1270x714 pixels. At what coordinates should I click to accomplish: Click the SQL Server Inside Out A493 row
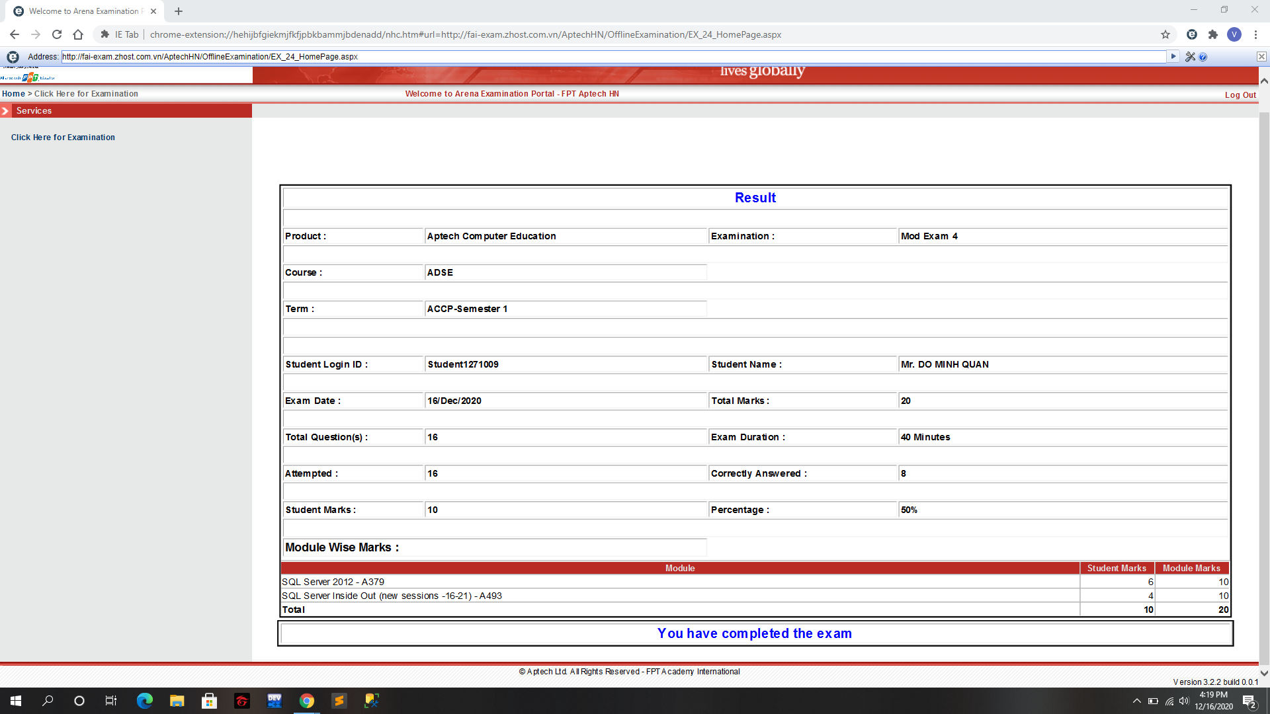tap(755, 596)
